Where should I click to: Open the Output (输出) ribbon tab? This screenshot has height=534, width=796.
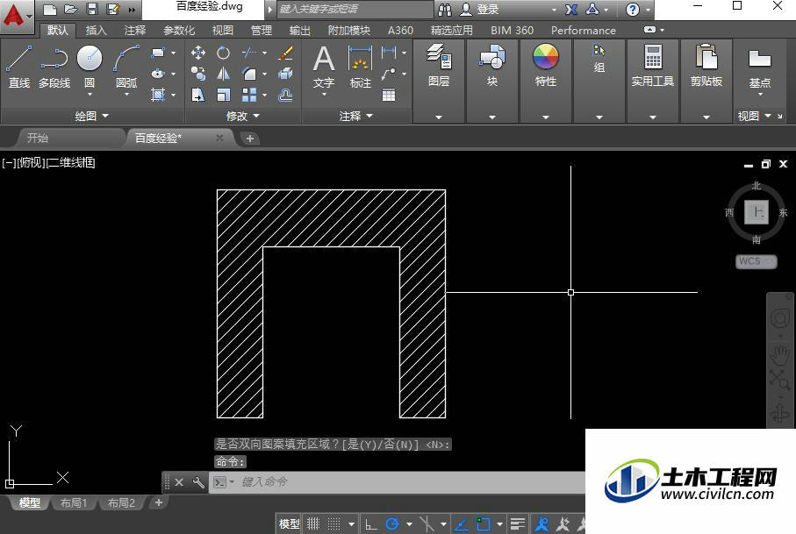pyautogui.click(x=300, y=31)
